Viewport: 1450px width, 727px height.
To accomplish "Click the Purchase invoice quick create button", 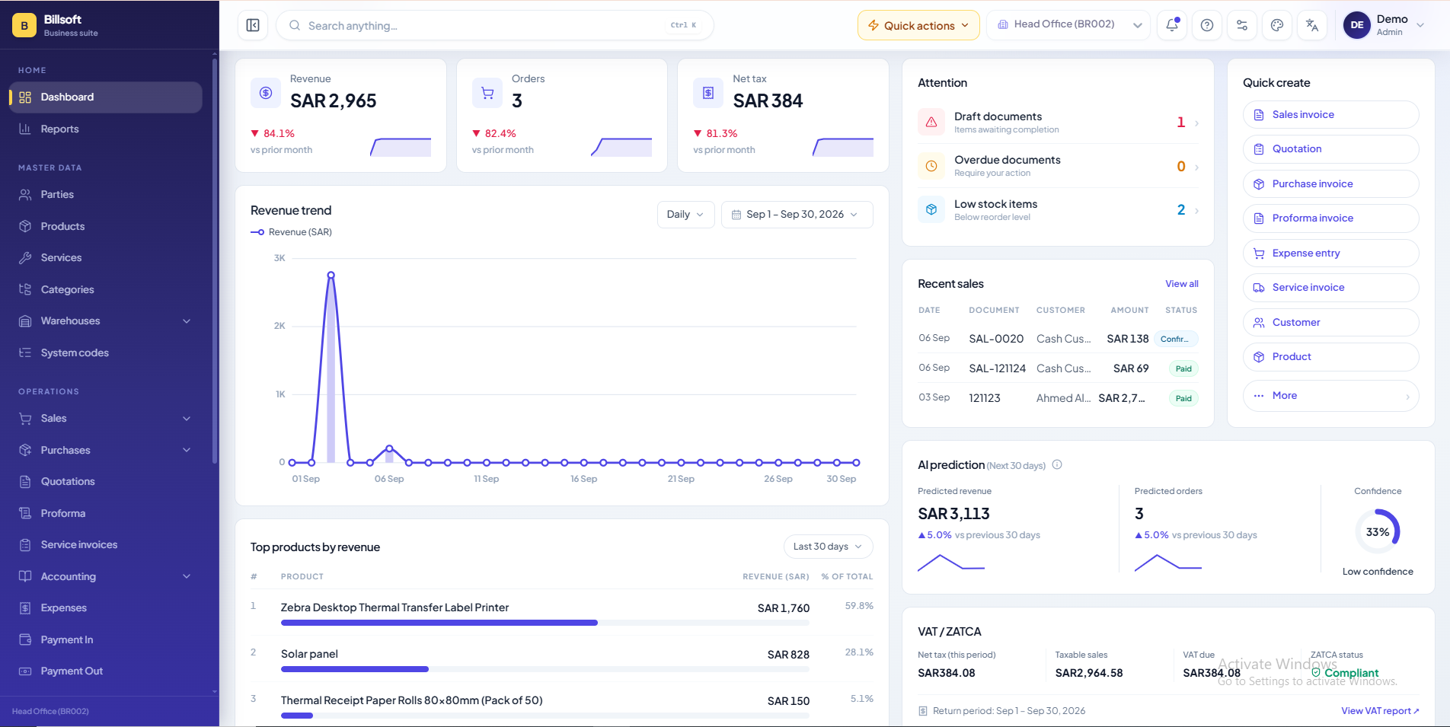I will [x=1330, y=184].
